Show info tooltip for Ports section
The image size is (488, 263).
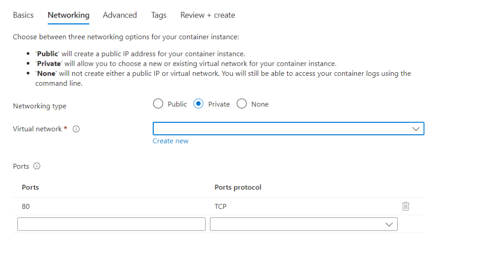tap(37, 166)
